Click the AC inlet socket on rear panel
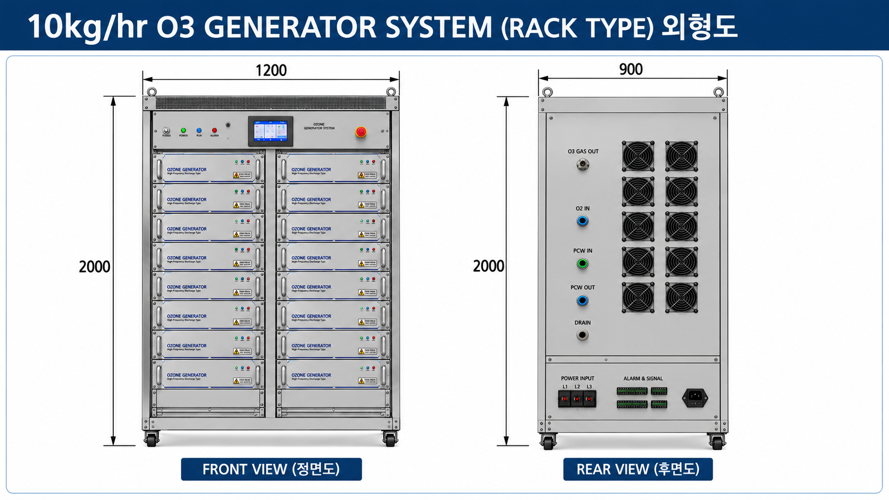This screenshot has height=500, width=889. pyautogui.click(x=695, y=397)
